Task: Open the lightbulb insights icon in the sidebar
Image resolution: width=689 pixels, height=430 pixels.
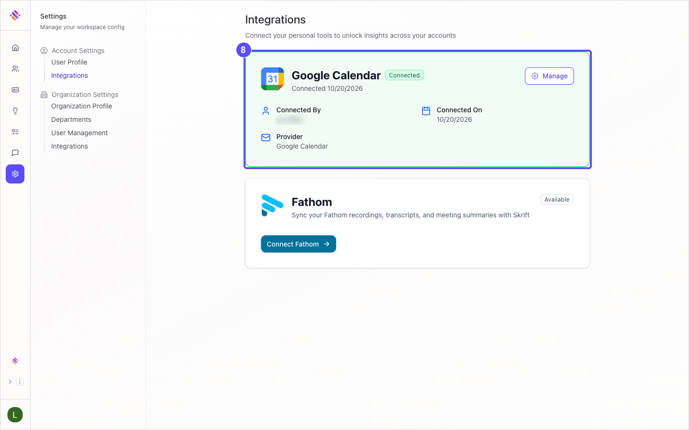Action: pyautogui.click(x=15, y=111)
